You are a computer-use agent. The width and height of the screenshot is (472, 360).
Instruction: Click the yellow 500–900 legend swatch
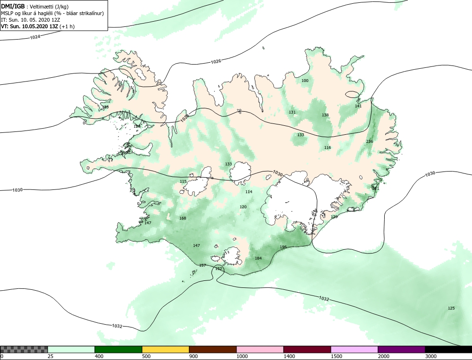[166, 349]
